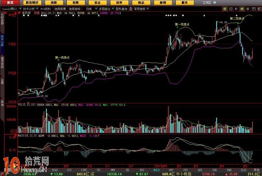Click 选择指标 to choose an indicator
Image resolution: width=262 pixels, height=176 pixels.
tap(75, 9)
